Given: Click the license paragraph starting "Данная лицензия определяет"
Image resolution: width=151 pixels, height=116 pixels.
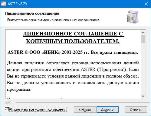Looking at the screenshot, I should [x=73, y=76].
